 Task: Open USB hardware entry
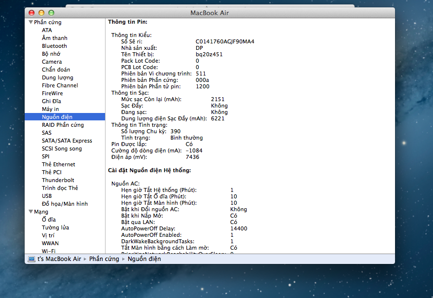coord(47,196)
